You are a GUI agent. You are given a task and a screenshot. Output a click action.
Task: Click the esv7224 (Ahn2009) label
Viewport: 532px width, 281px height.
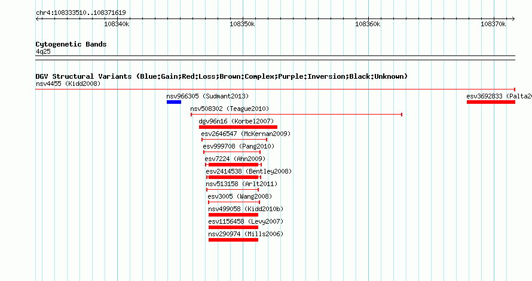point(235,159)
